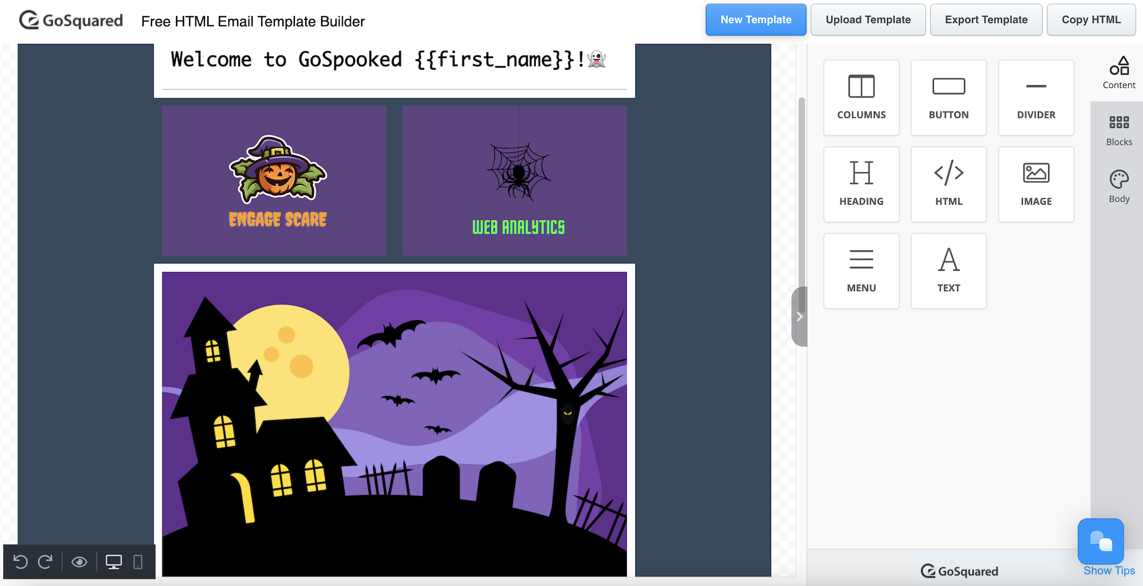Click the Show Tips link

point(1109,571)
